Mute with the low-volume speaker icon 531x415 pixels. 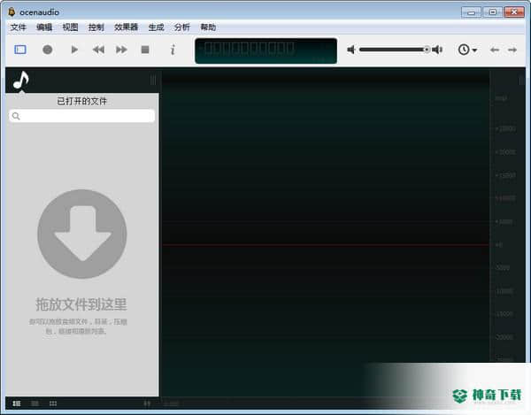click(x=351, y=50)
